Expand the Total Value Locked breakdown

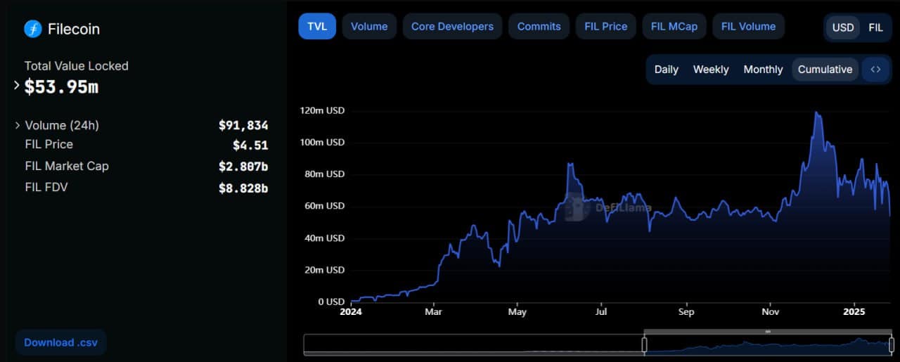click(17, 85)
